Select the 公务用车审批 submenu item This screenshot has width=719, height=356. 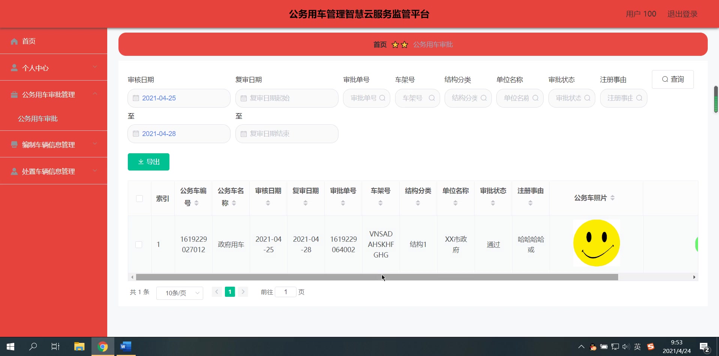coord(37,118)
